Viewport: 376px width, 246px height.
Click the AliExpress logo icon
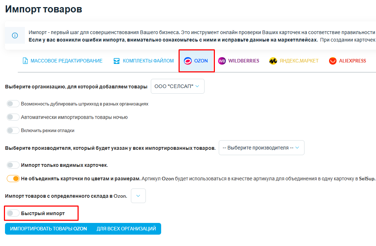coord(333,61)
